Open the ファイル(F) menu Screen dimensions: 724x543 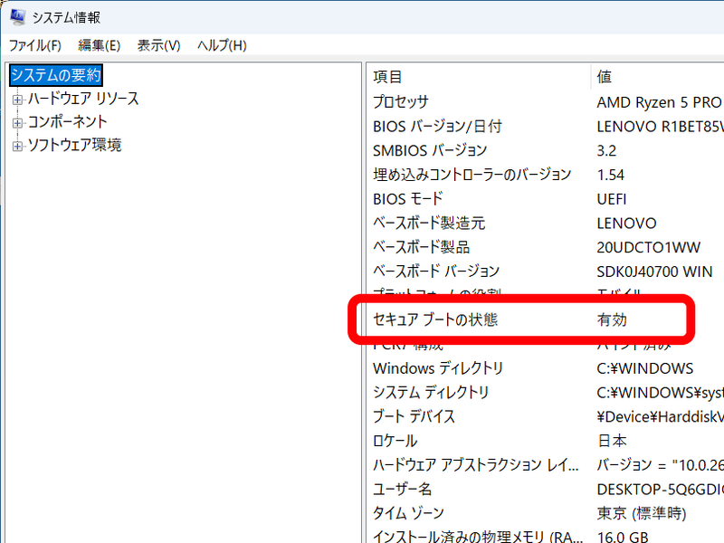click(35, 45)
